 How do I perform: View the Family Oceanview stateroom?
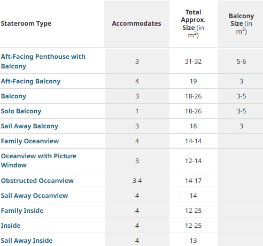[30, 141]
